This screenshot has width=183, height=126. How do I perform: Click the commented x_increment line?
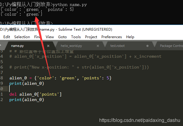tap(85, 57)
